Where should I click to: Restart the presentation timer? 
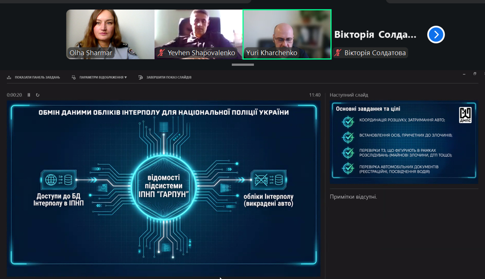pyautogui.click(x=38, y=95)
